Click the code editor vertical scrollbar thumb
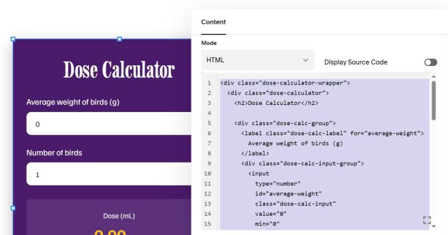The width and height of the screenshot is (448, 235). (x=433, y=101)
